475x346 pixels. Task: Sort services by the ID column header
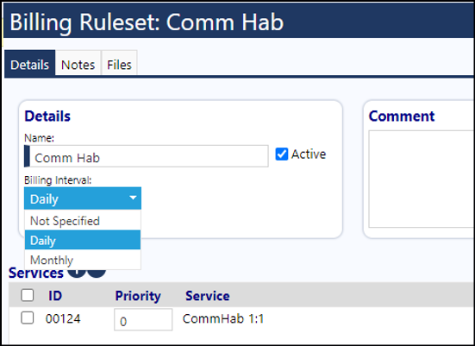(x=55, y=296)
